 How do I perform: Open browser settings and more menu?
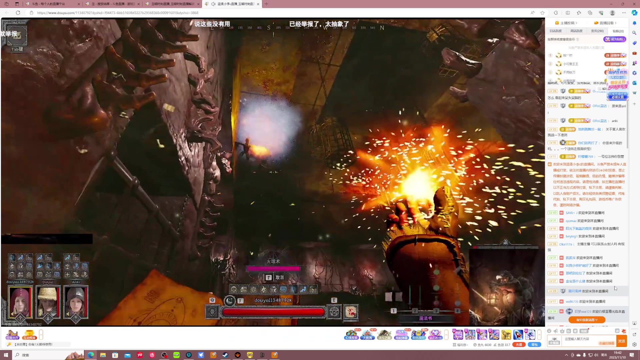[x=624, y=13]
